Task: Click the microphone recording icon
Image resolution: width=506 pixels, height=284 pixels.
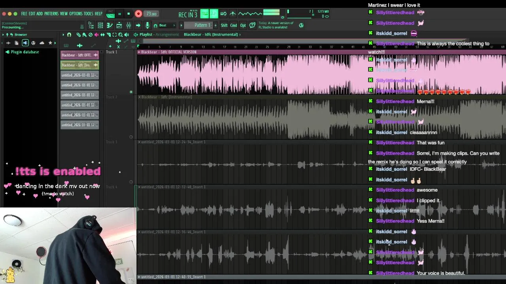Action: click(147, 25)
